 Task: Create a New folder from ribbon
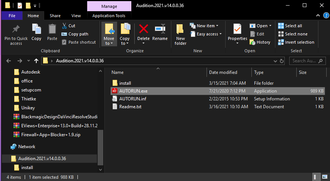click(x=180, y=33)
